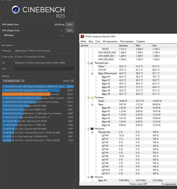The height and width of the screenshot is (189, 177).
Task: Click the Данные column header
Action: pyautogui.click(x=126, y=45)
